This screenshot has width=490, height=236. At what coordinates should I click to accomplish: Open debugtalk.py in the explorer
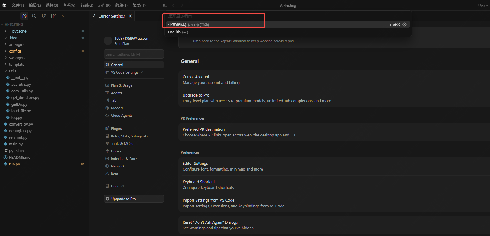pos(44,131)
